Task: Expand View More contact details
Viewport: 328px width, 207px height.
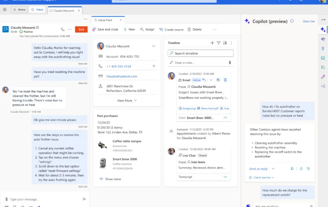Action: (127, 100)
